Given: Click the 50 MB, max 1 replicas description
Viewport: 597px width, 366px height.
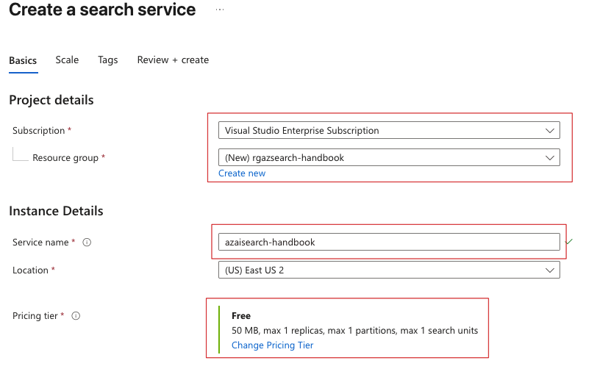Looking at the screenshot, I should [354, 331].
